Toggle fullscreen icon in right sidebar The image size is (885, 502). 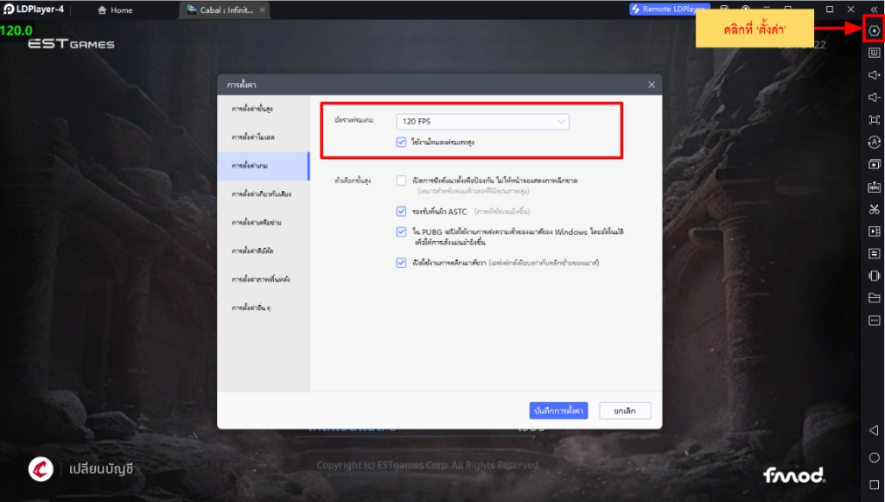click(874, 119)
